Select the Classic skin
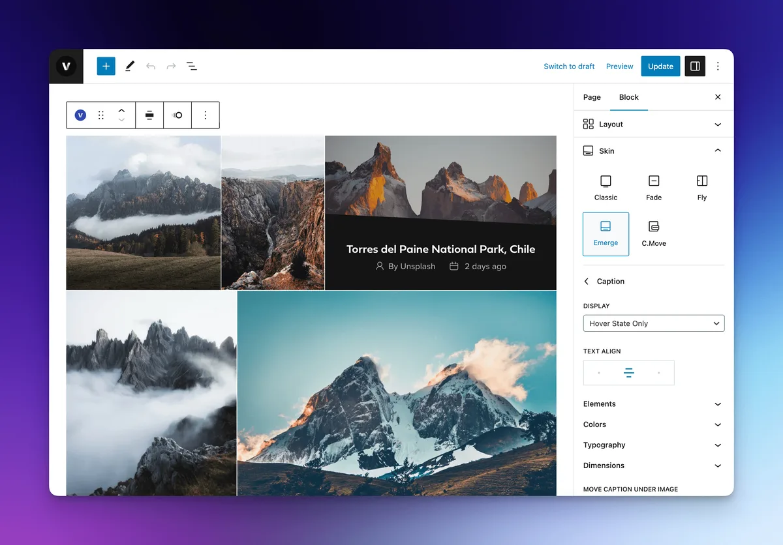783x545 pixels. (606, 188)
